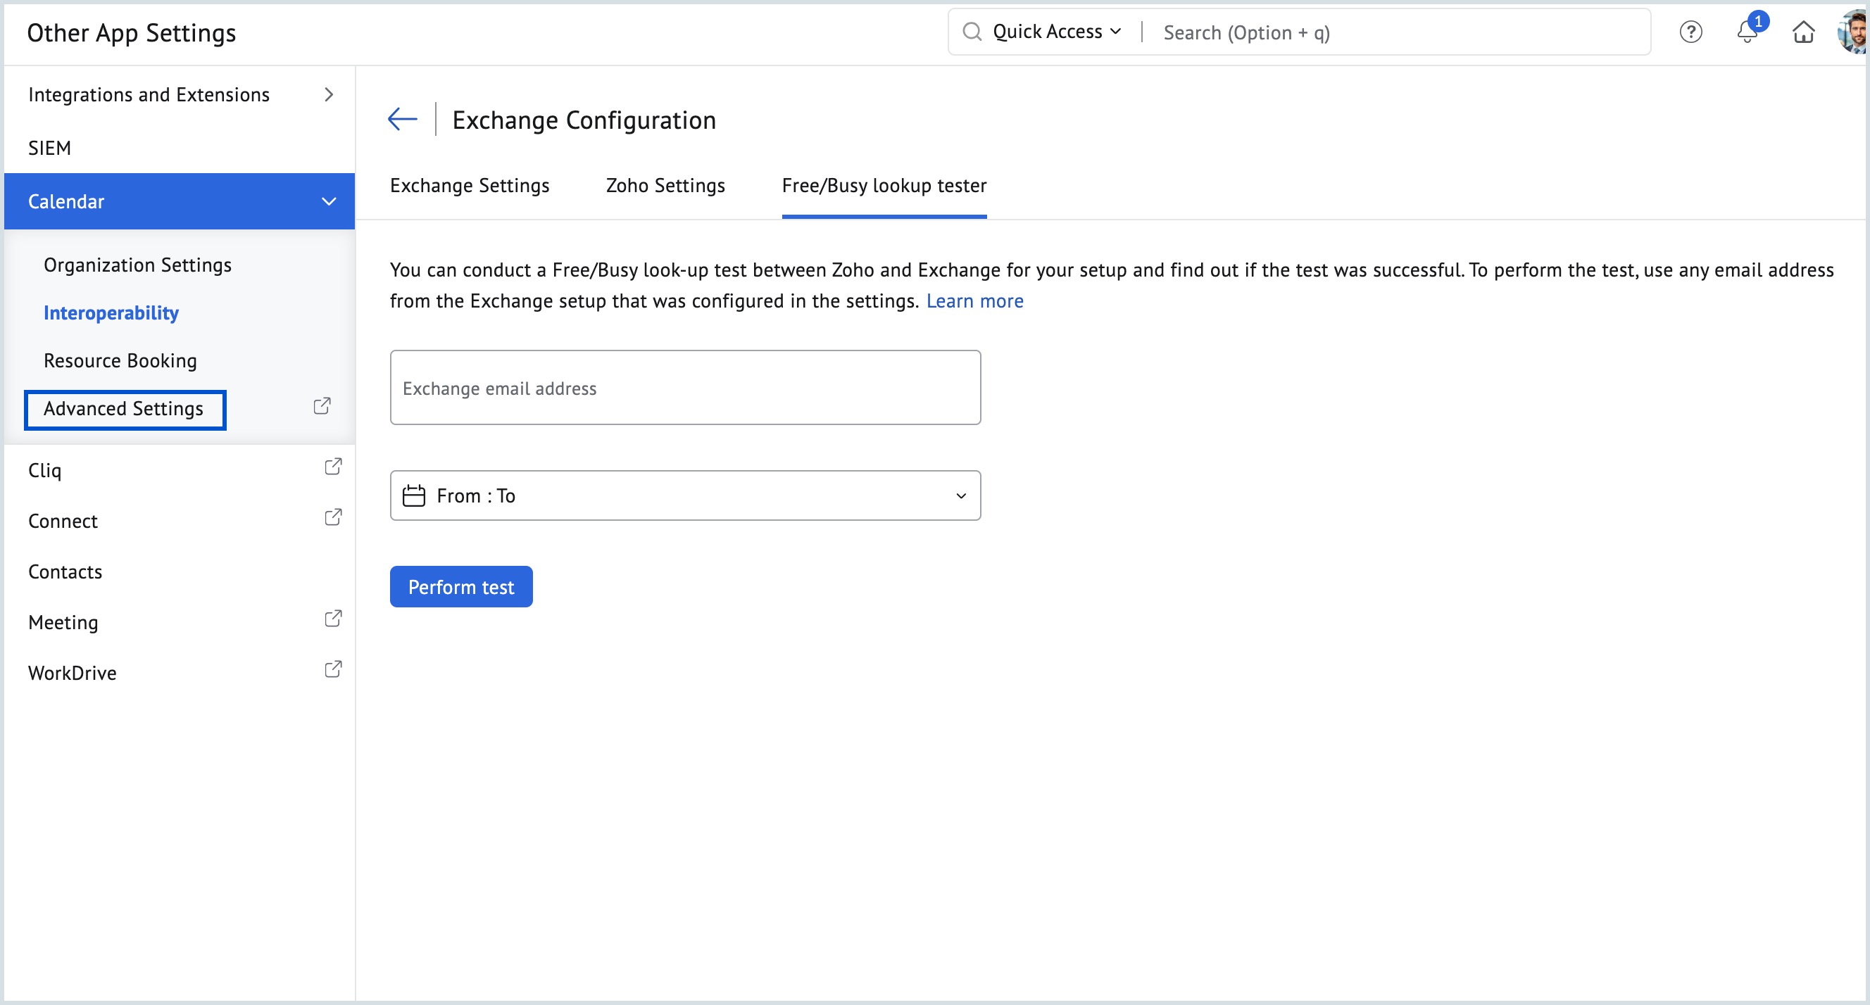1870x1005 pixels.
Task: Click the Exchange email address field
Action: point(684,388)
